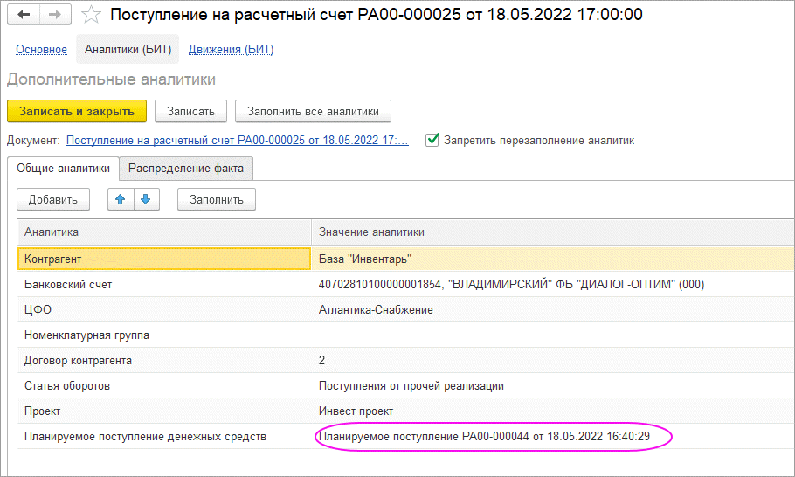Add document to favorites with star icon
Viewport: 795px width, 477px height.
(91, 15)
